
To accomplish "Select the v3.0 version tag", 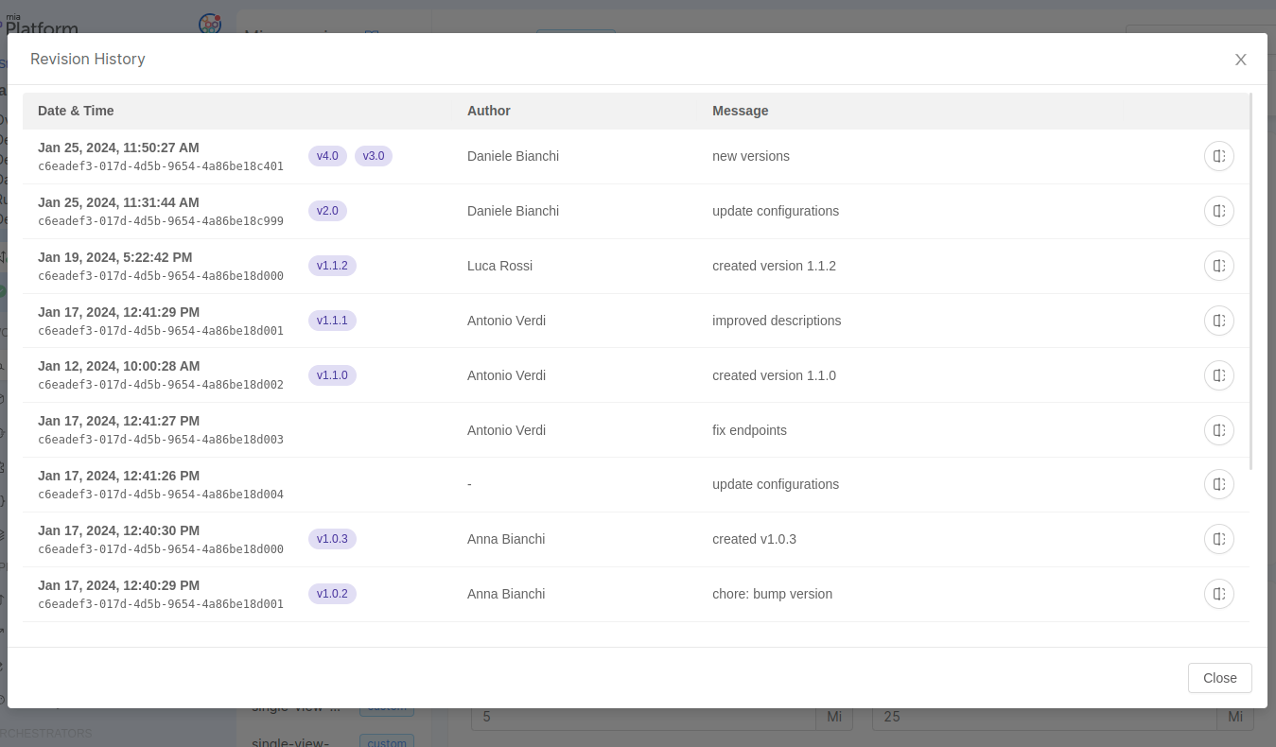I will [374, 156].
